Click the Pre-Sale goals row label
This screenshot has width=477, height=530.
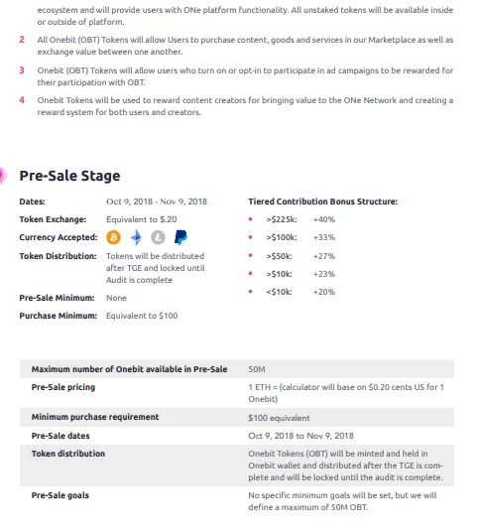[60, 495]
